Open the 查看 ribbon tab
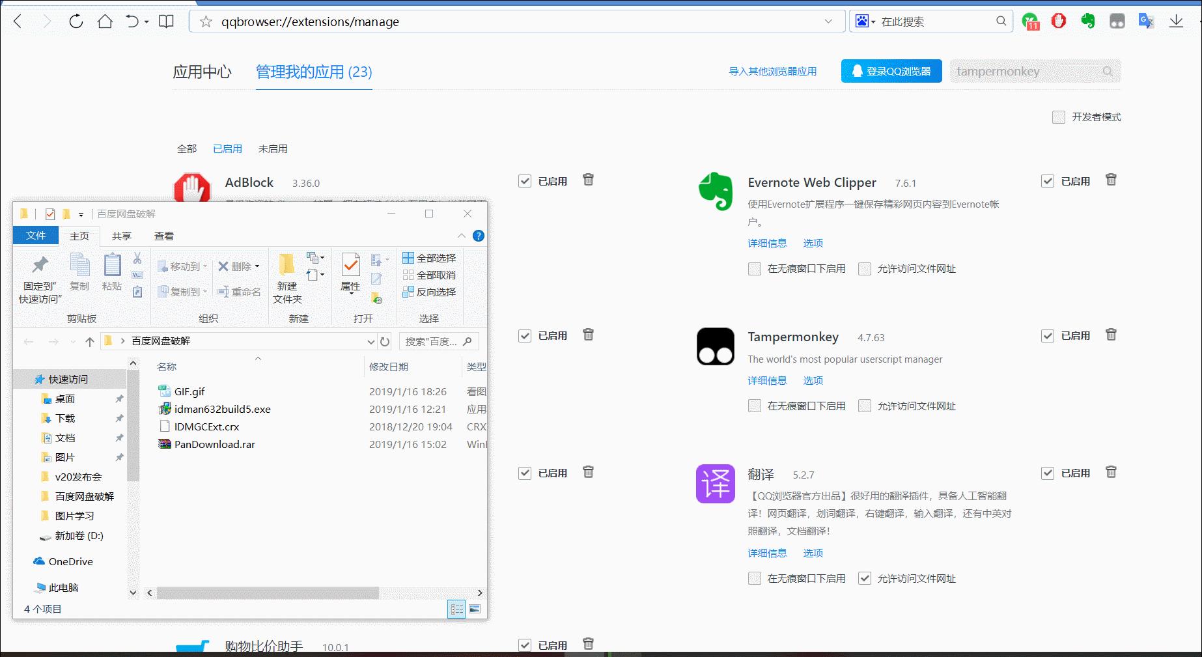Image resolution: width=1202 pixels, height=657 pixels. [163, 236]
